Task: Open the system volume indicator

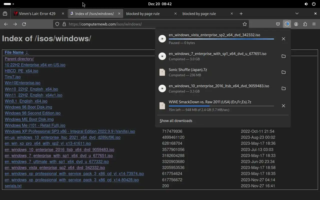Action: [x=306, y=4]
